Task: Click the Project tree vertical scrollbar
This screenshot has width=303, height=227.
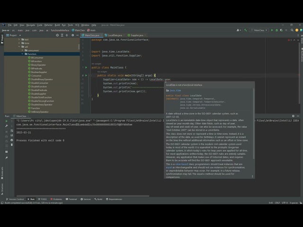Action: pyautogui.click(x=79, y=47)
